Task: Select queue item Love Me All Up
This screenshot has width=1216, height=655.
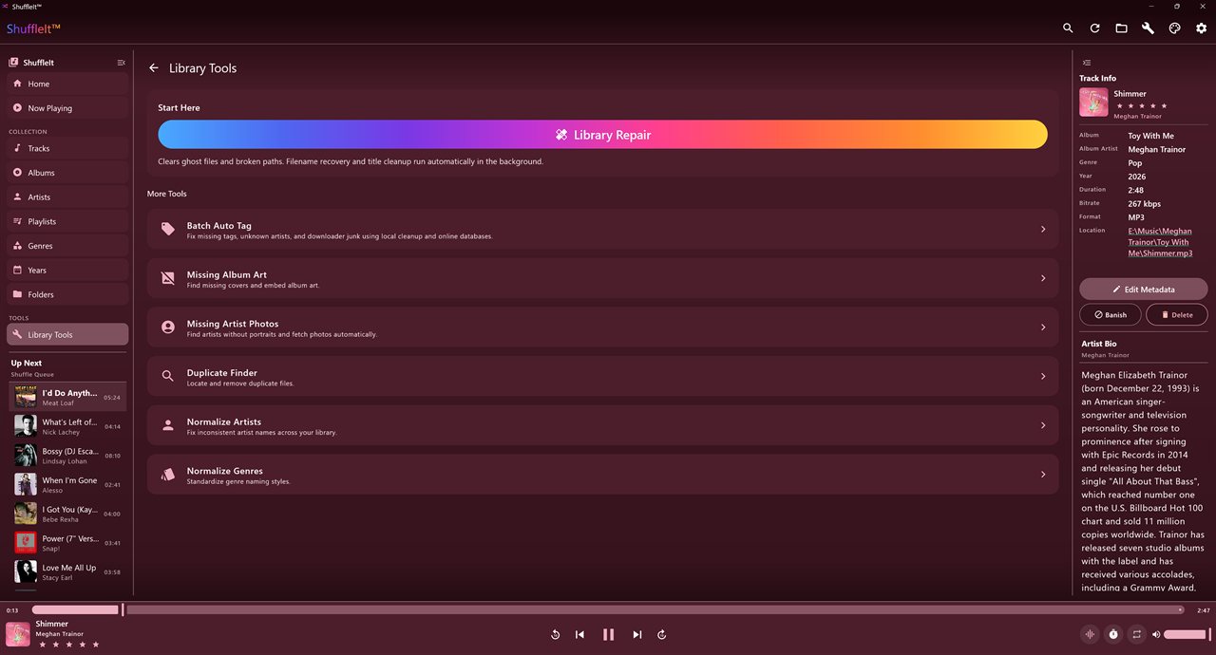Action: click(67, 571)
